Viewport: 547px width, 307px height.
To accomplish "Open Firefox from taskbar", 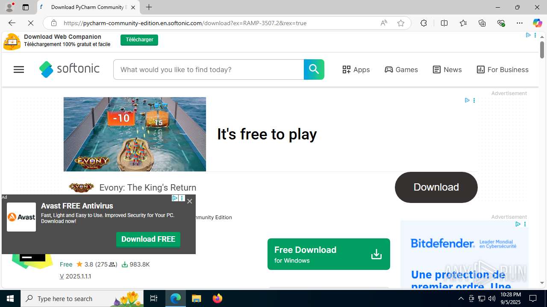I will tap(217, 298).
